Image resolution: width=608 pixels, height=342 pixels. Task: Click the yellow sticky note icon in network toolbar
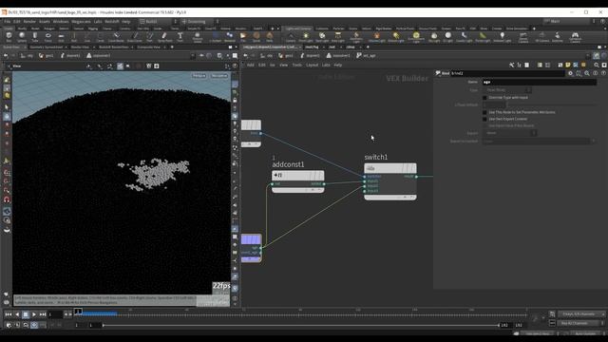(x=568, y=66)
